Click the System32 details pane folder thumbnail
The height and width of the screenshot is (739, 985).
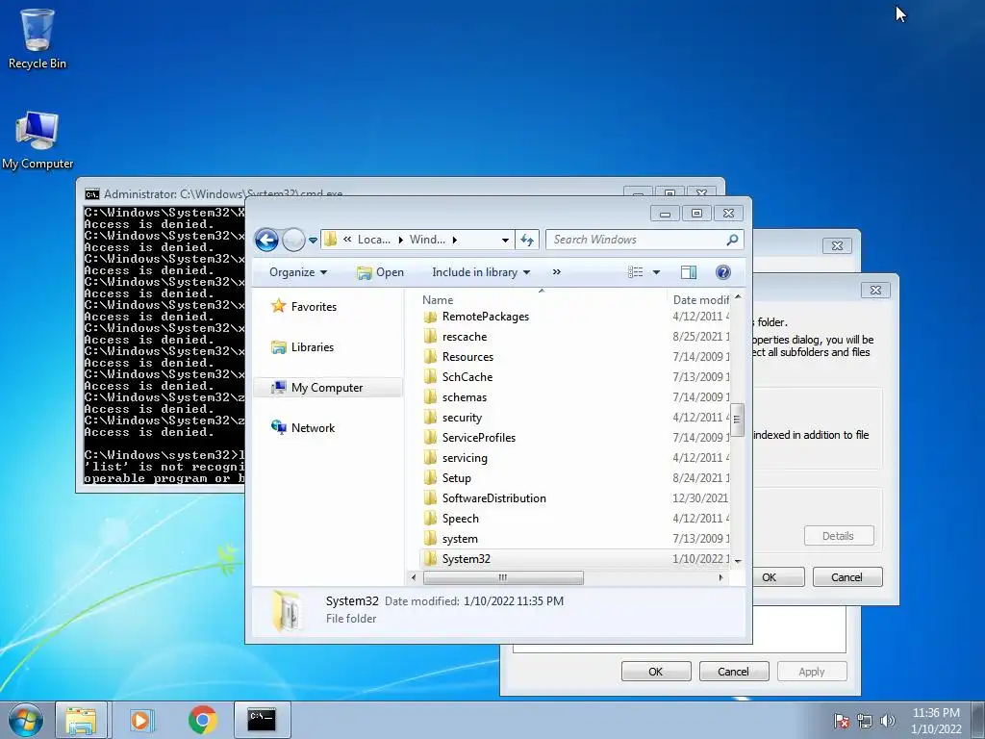click(x=287, y=609)
